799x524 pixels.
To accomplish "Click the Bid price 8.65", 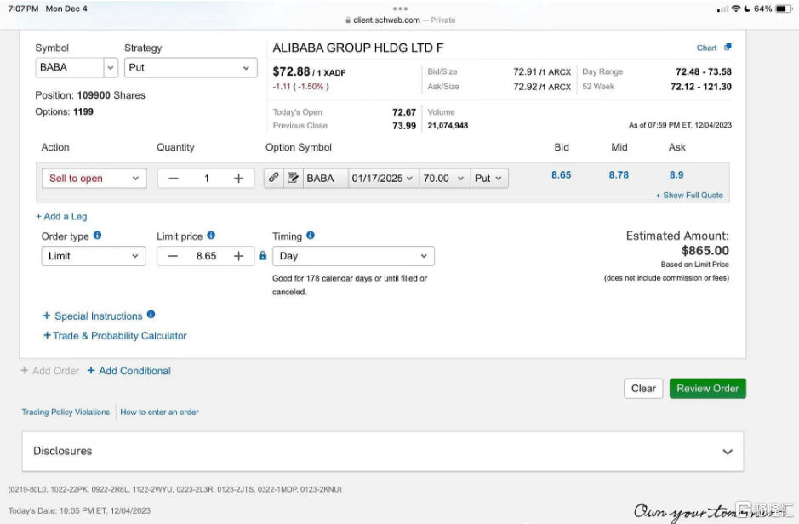I will tap(561, 175).
